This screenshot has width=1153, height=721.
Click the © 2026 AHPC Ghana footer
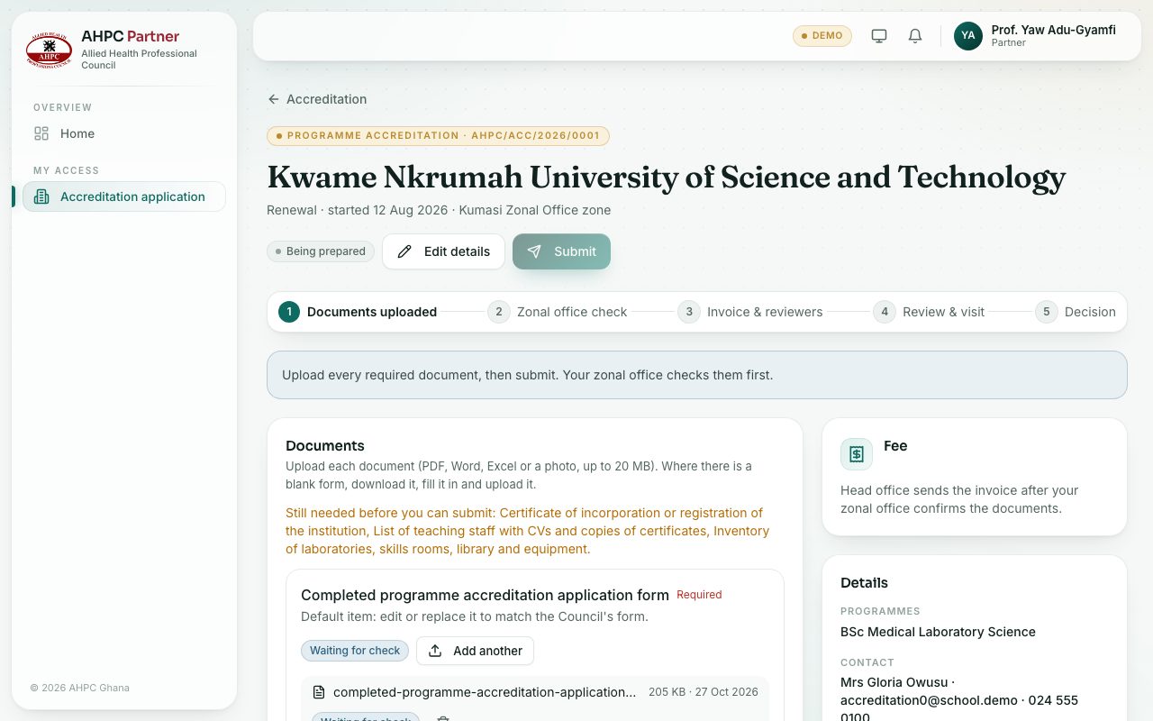[79, 688]
